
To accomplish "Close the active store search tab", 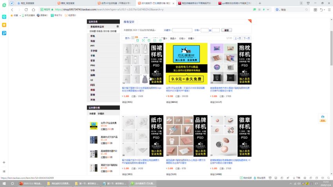I will 174,4.
